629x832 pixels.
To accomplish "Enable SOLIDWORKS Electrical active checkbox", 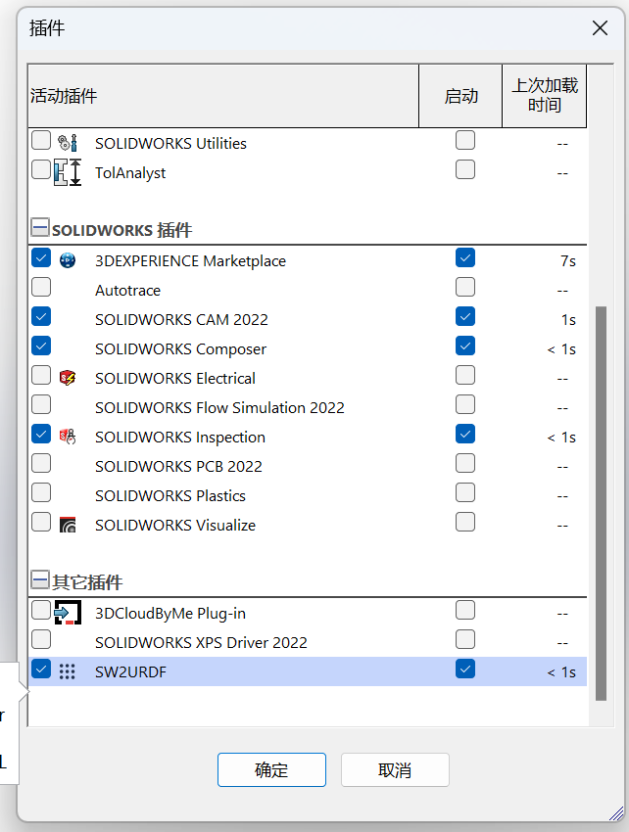I will 41,375.
